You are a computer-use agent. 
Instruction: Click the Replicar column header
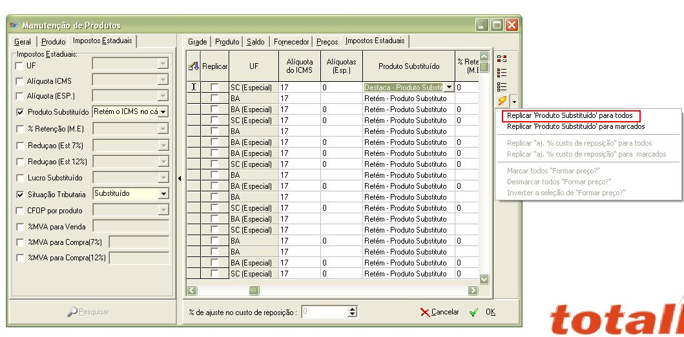tap(214, 66)
